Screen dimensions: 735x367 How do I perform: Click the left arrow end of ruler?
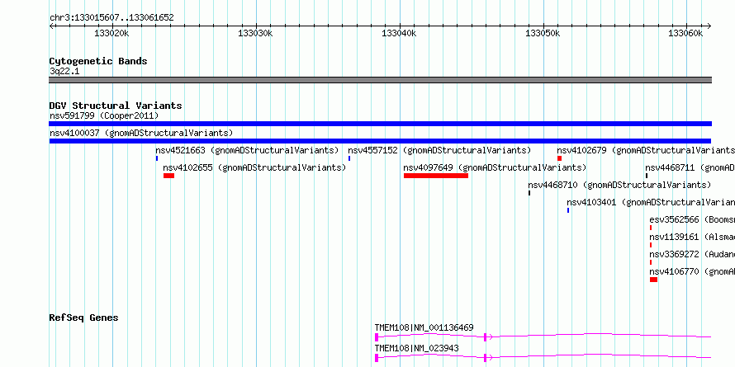(51, 26)
